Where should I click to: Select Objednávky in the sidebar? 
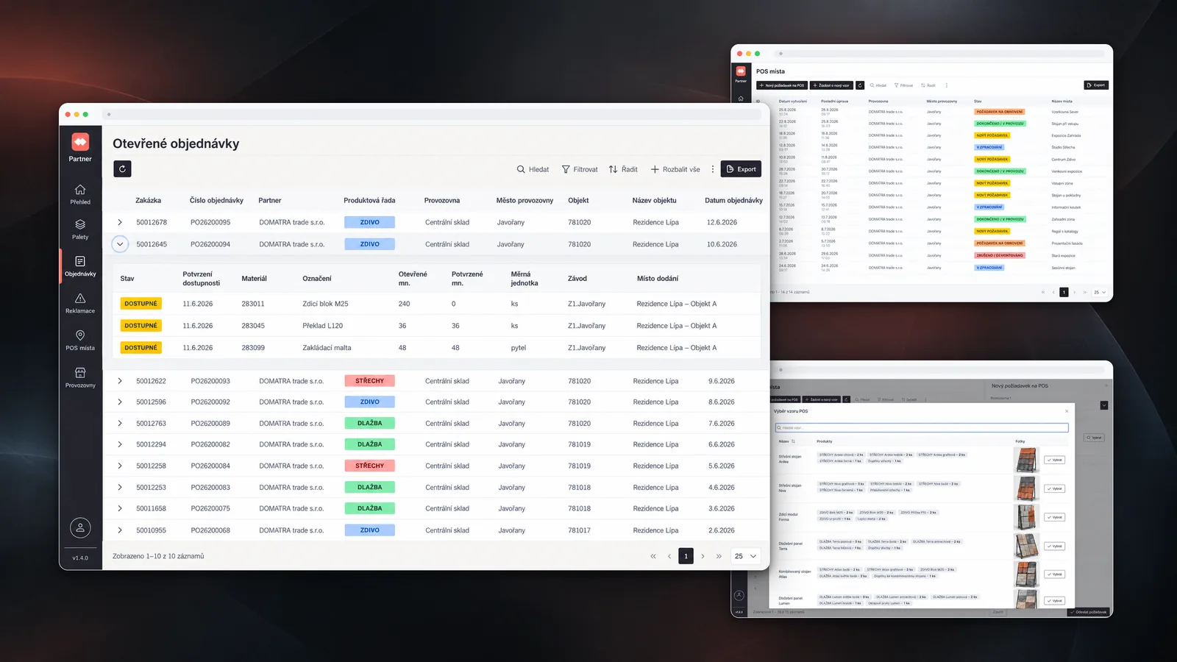[80, 266]
